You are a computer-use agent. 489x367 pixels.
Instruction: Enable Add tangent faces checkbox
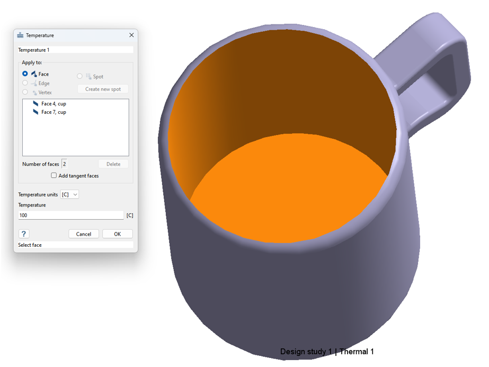click(x=54, y=176)
